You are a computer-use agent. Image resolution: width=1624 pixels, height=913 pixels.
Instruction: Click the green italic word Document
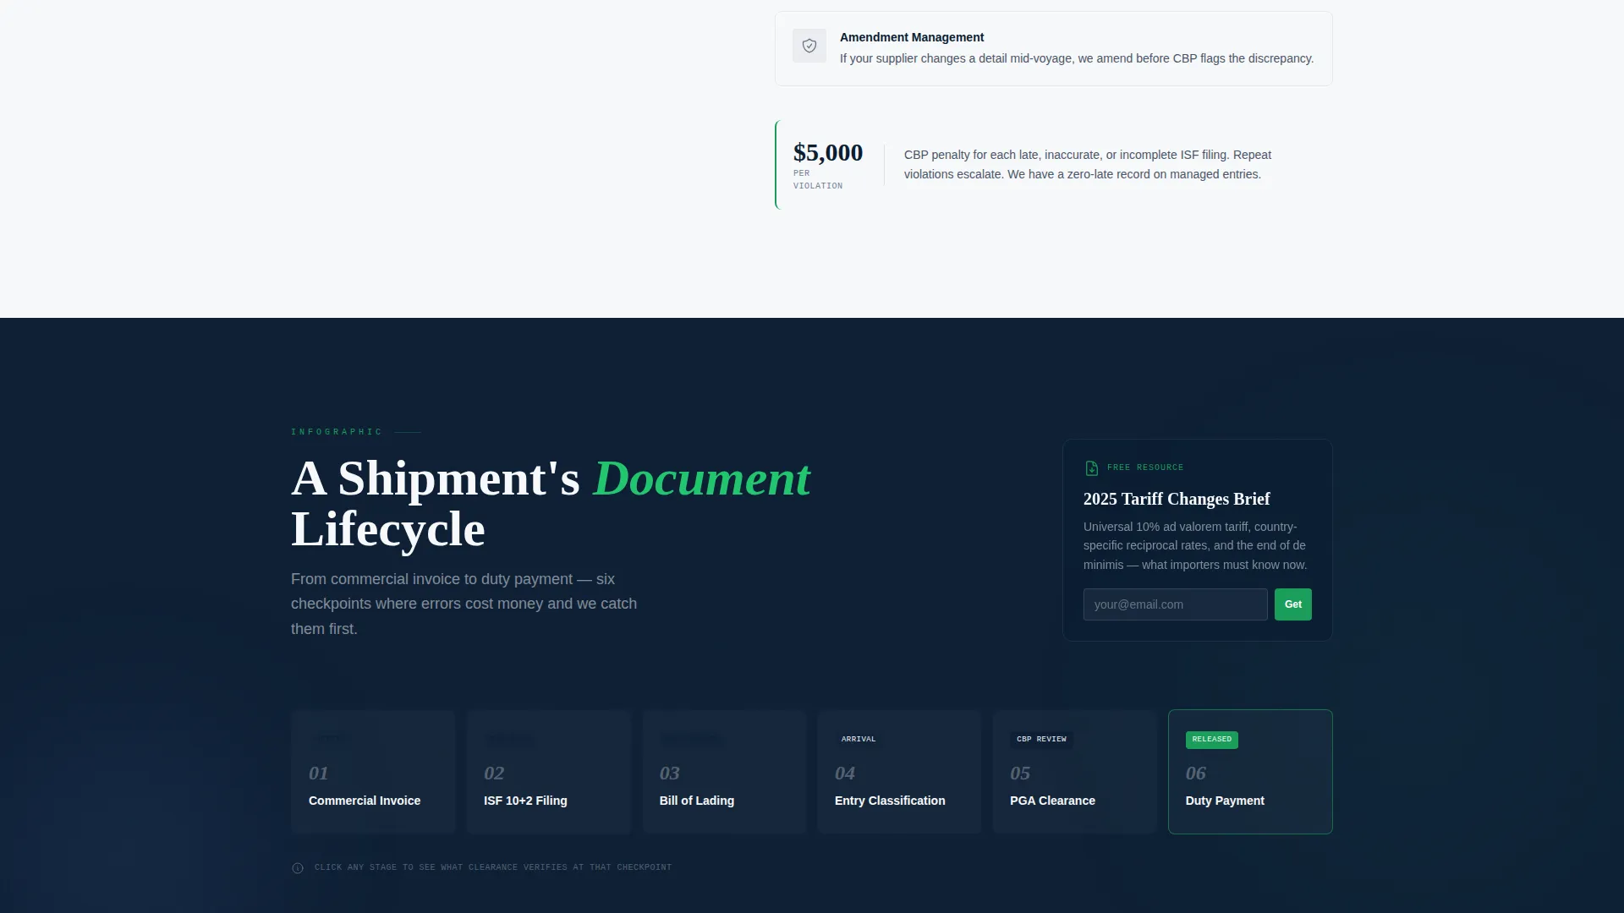pos(701,478)
